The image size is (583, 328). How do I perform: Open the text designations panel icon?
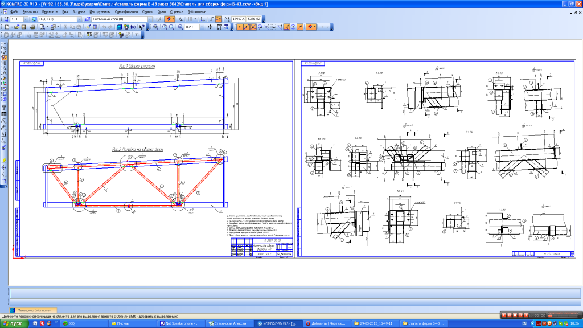click(4, 58)
